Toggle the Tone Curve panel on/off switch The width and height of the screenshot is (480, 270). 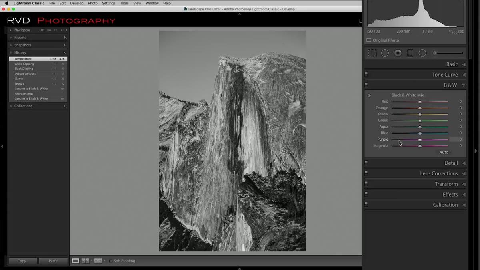point(366,75)
